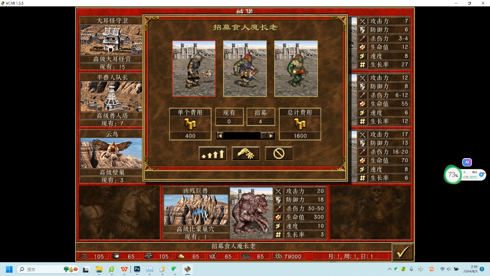490x276 pixels.
Task: Click the crystal resource icon
Action: point(213,256)
